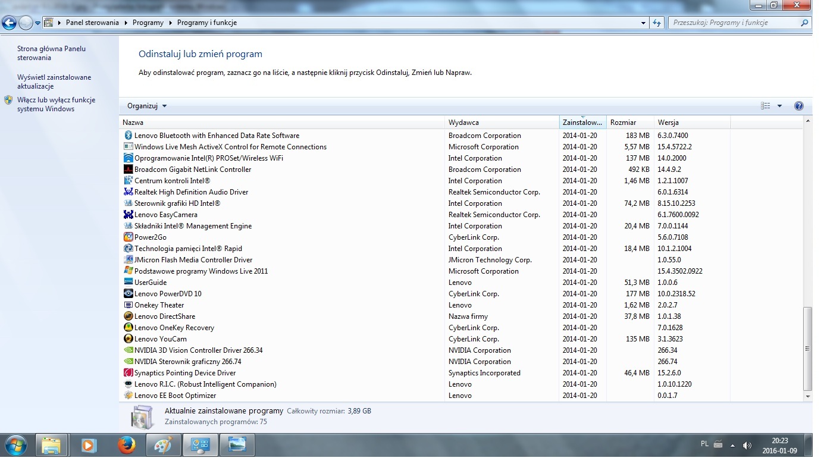
Task: Change the view with the view button
Action: (766, 106)
